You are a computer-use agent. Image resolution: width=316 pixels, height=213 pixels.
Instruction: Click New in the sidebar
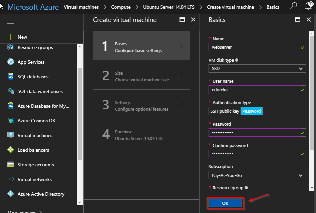point(22,37)
